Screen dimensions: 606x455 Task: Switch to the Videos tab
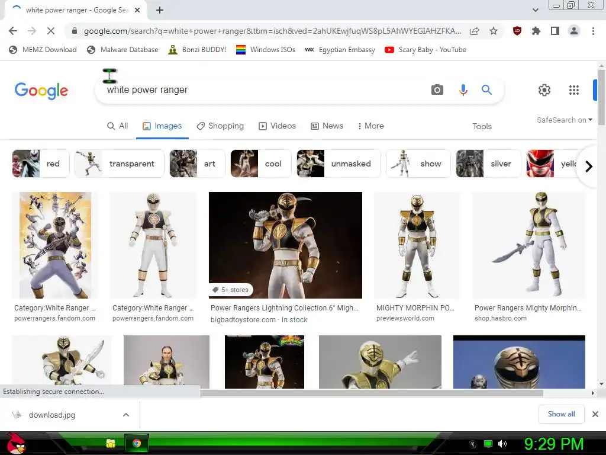[277, 126]
